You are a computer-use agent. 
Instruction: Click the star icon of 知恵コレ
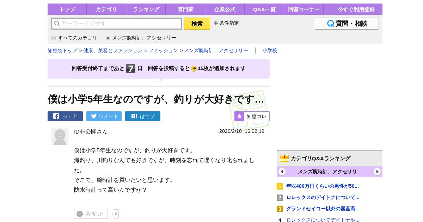(239, 116)
